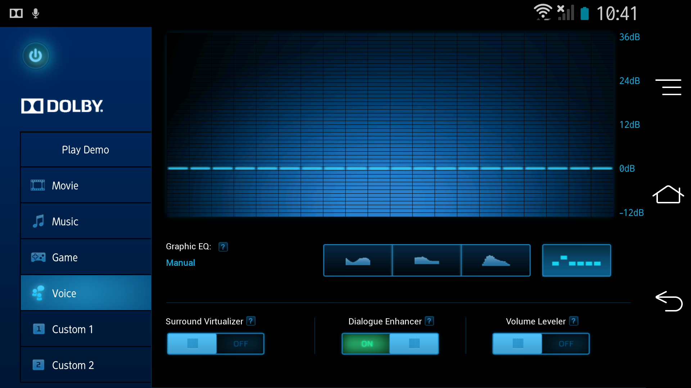Image resolution: width=691 pixels, height=388 pixels.
Task: Click the Dolby logo
Action: pyautogui.click(x=62, y=106)
